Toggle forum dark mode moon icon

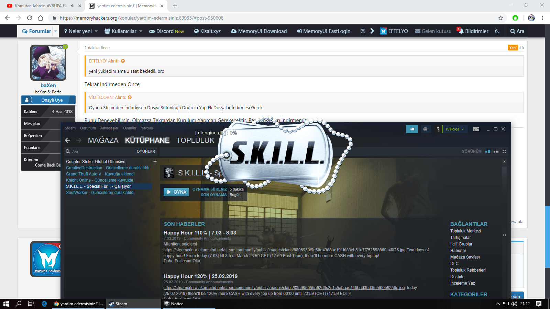497,31
